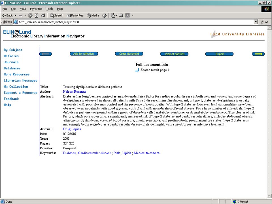Viewport: 272px width, 204px height.
Task: Click the Export button
Action: (219, 54)
